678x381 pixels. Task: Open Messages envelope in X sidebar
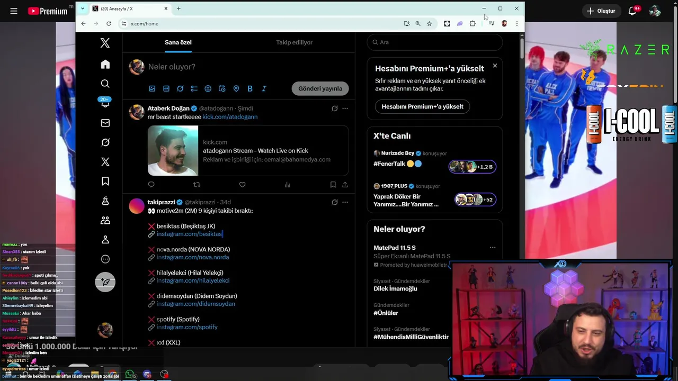tap(105, 123)
